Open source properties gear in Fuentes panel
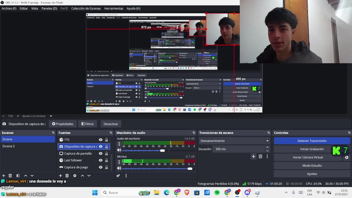The image size is (352, 198). click(x=75, y=175)
